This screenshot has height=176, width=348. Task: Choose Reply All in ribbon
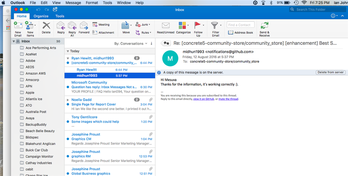(x=72, y=29)
